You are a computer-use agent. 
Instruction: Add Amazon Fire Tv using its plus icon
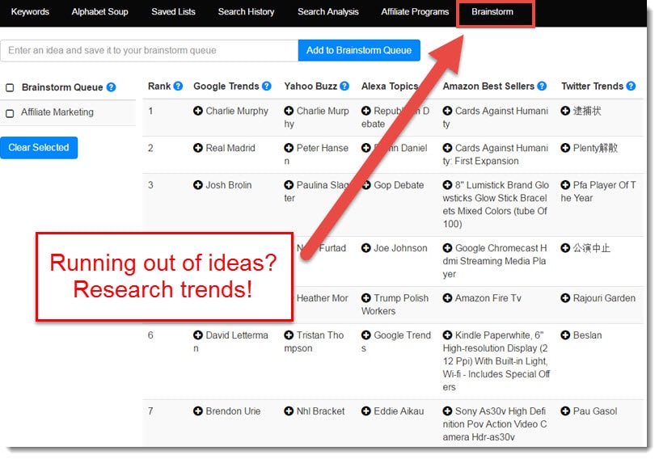(447, 297)
